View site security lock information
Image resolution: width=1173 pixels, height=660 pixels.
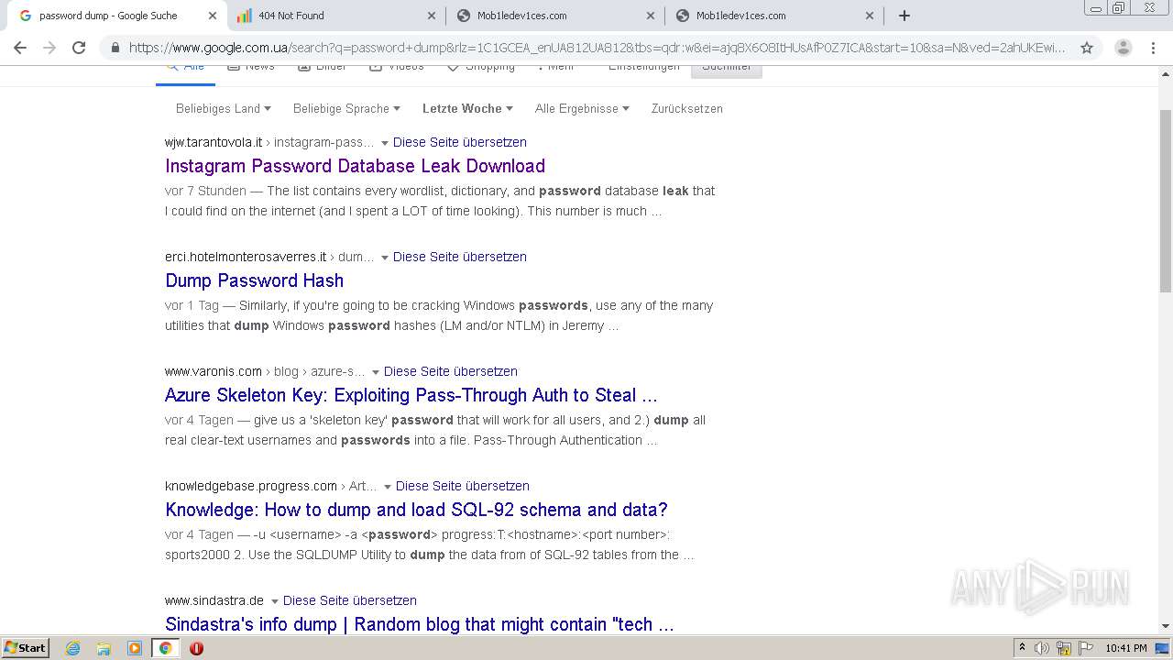pos(115,48)
